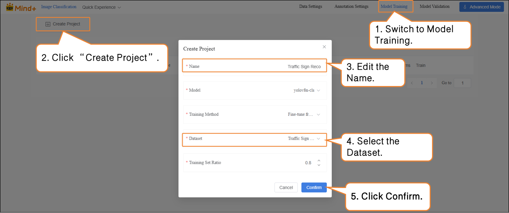This screenshot has width=509, height=213.
Task: Decrease the Training Set Ratio value
Action: (x=319, y=165)
